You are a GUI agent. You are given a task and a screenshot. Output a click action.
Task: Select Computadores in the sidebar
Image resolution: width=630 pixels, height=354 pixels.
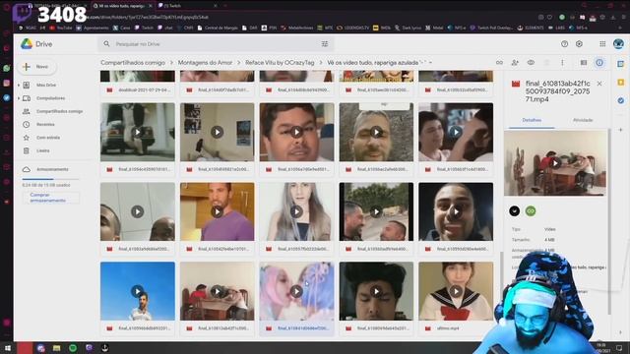coord(50,98)
